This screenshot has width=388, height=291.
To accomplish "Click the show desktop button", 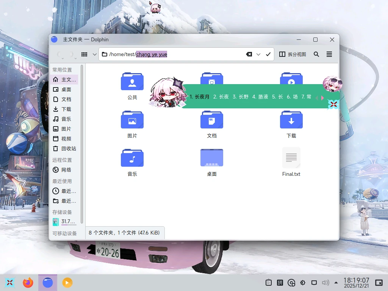I will (379, 282).
